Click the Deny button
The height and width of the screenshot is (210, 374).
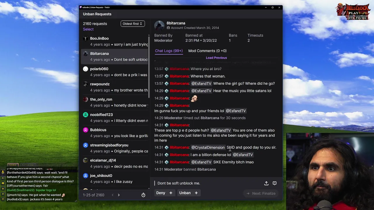click(161, 193)
